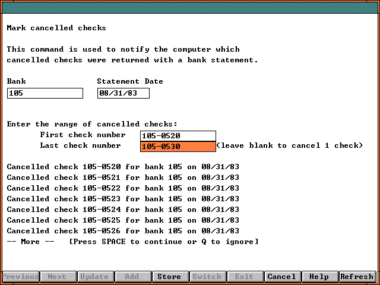The height and width of the screenshot is (285, 380).
Task: Select the Statement Date field
Action: tap(123, 93)
